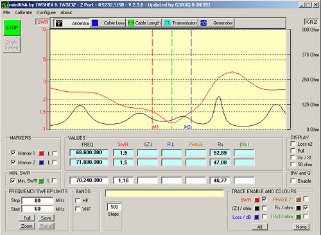Viewport: 321px width, 235px height.
Task: Toggle the |Xs| / ohm trace checkbox
Action: click(306, 216)
